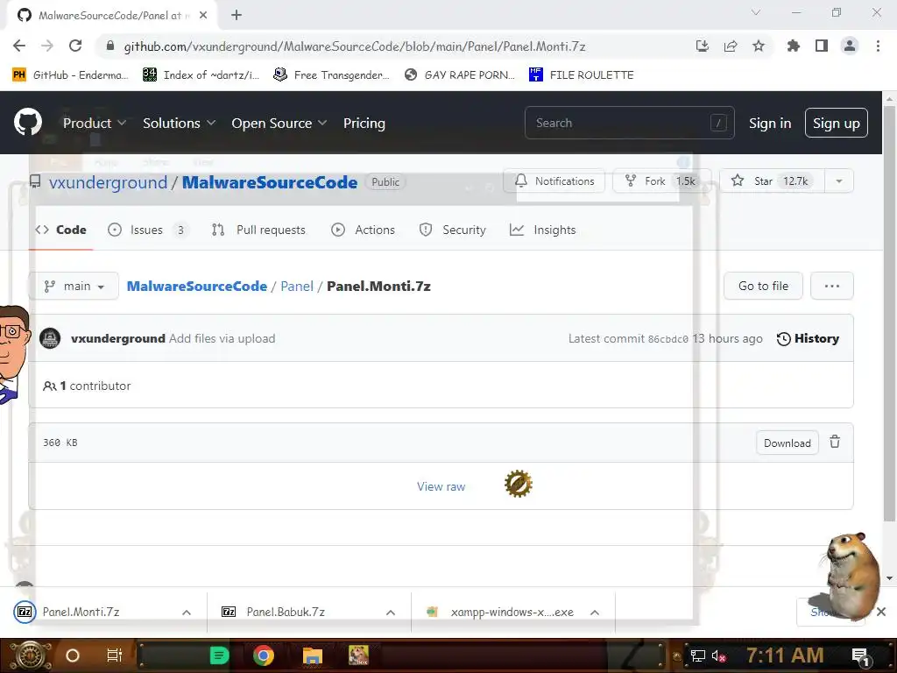Delete the file with the trash icon
The image size is (897, 673).
click(x=835, y=442)
